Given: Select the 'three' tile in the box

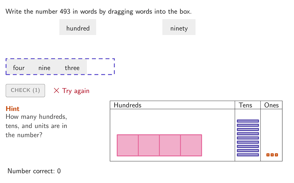Looking at the screenshot, I should [72, 68].
